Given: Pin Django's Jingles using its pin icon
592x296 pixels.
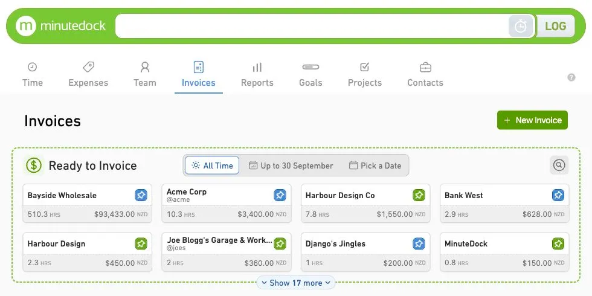Looking at the screenshot, I should pos(419,243).
